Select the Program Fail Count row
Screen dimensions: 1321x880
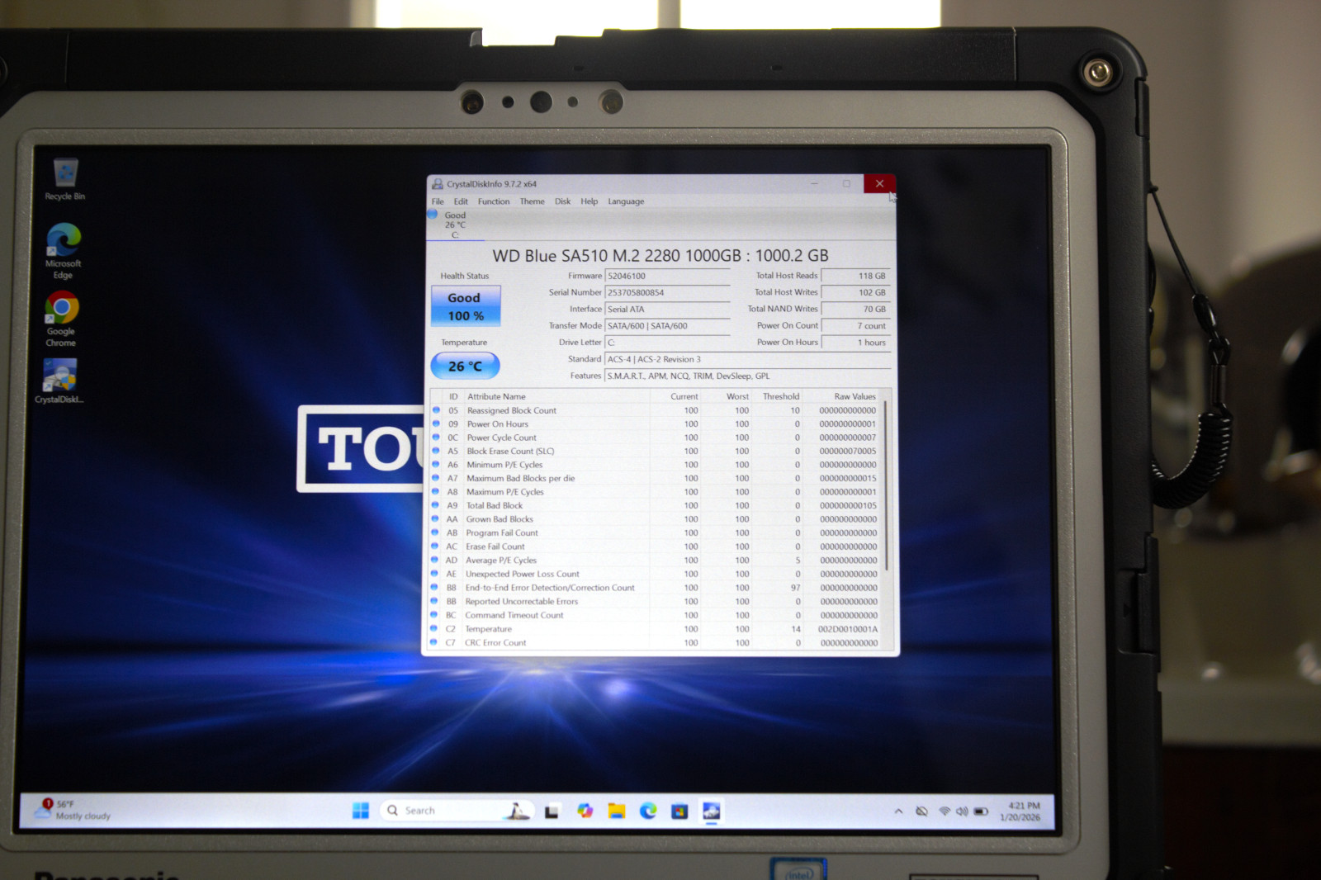click(x=656, y=533)
